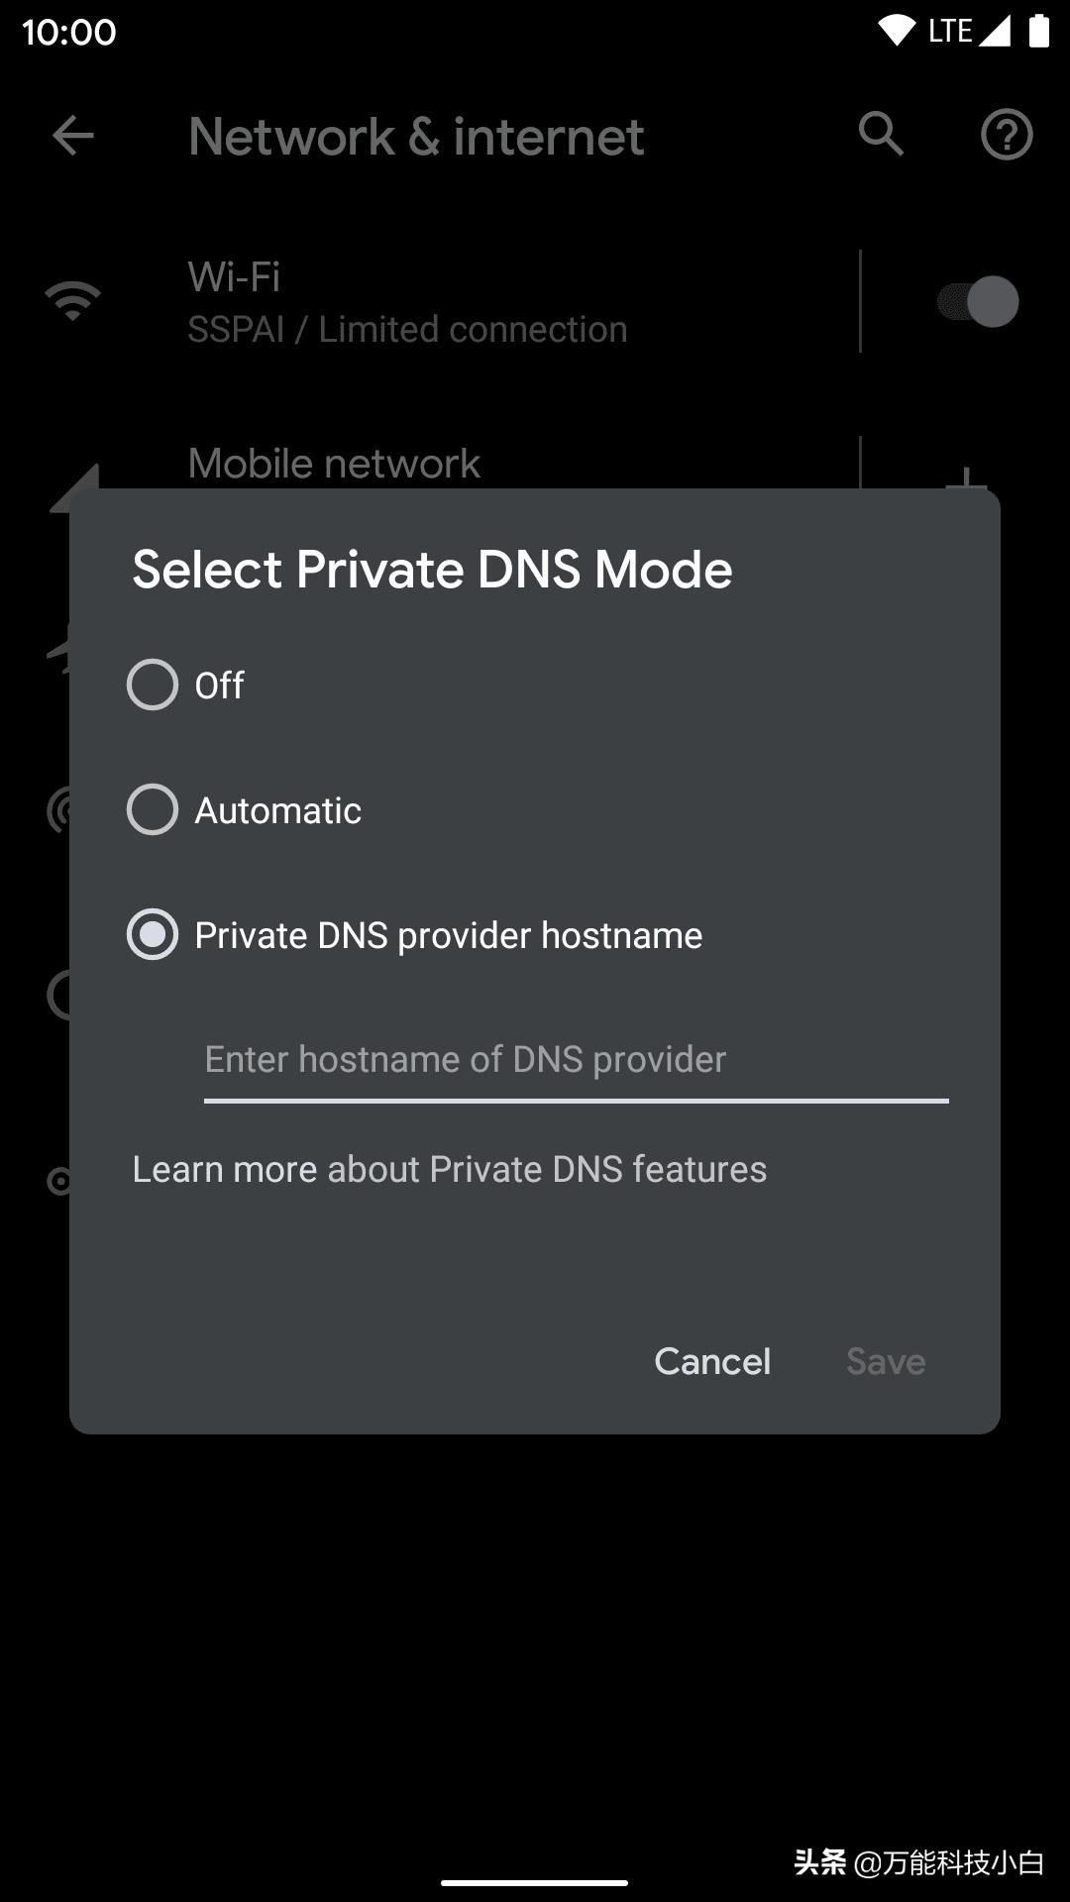Open Mobile network settings entry
Image resolution: width=1070 pixels, height=1902 pixels.
(x=334, y=464)
